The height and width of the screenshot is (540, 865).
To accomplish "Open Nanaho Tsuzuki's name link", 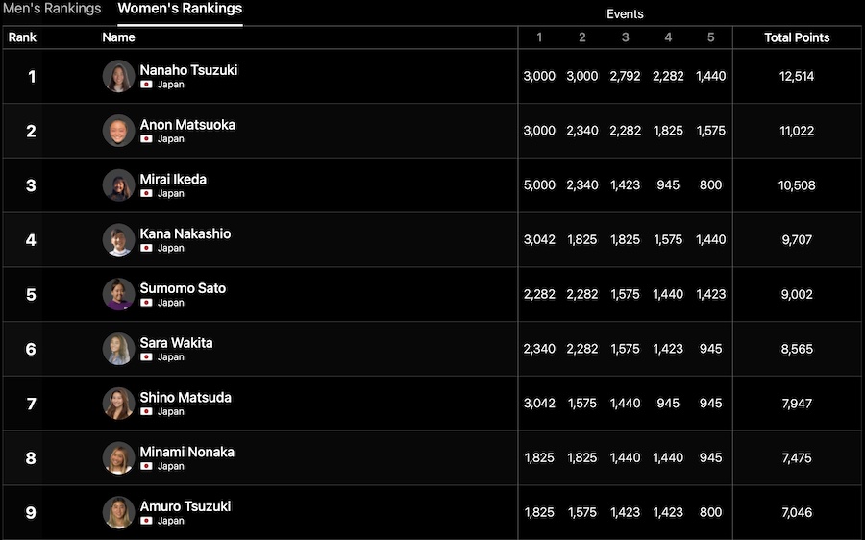I will pyautogui.click(x=188, y=70).
